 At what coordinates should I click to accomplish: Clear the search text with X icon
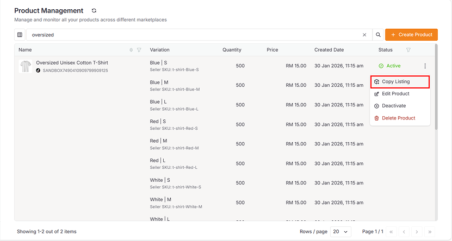pyautogui.click(x=364, y=35)
